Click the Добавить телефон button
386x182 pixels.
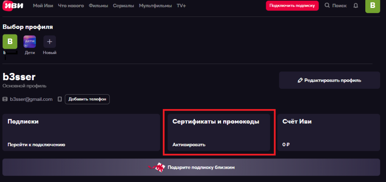point(87,99)
